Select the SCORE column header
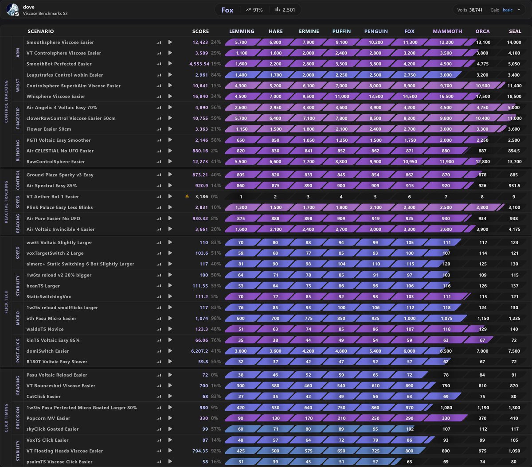Image resolution: width=532 pixels, height=467 pixels. tap(200, 31)
